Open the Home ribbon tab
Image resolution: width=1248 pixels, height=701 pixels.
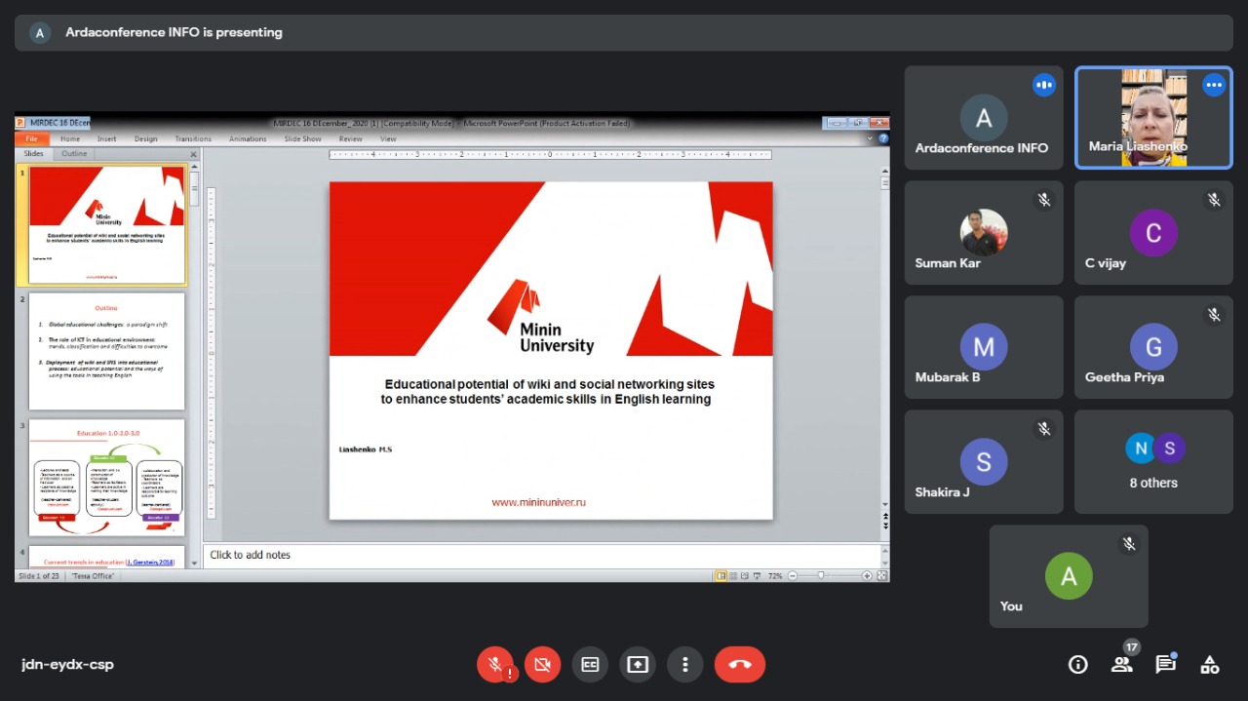click(70, 139)
